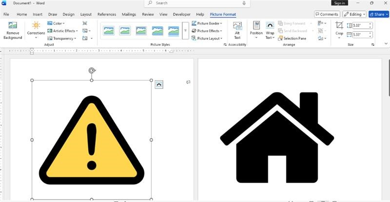Increase shape height with the stepper
The width and height of the screenshot is (390, 202).
click(370, 24)
